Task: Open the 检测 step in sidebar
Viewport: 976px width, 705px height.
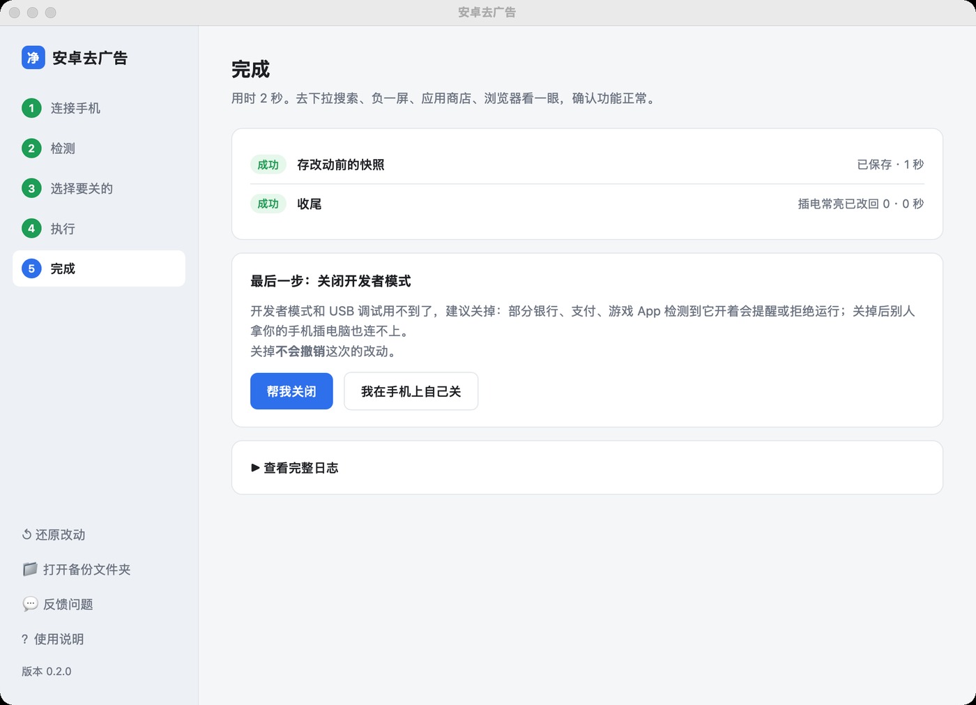Action: (99, 149)
